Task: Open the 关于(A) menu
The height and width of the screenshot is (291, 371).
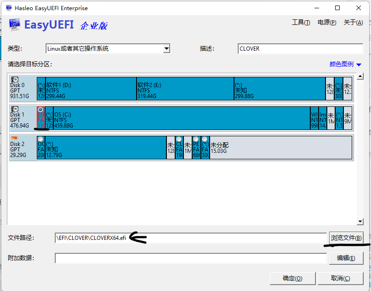Action: pyautogui.click(x=353, y=23)
